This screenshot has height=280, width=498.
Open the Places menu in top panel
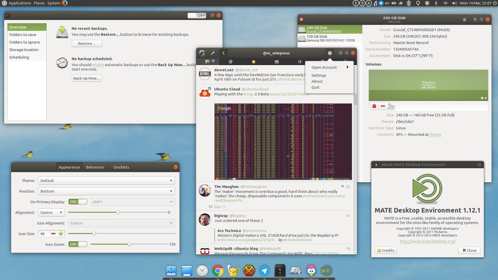pyautogui.click(x=39, y=3)
